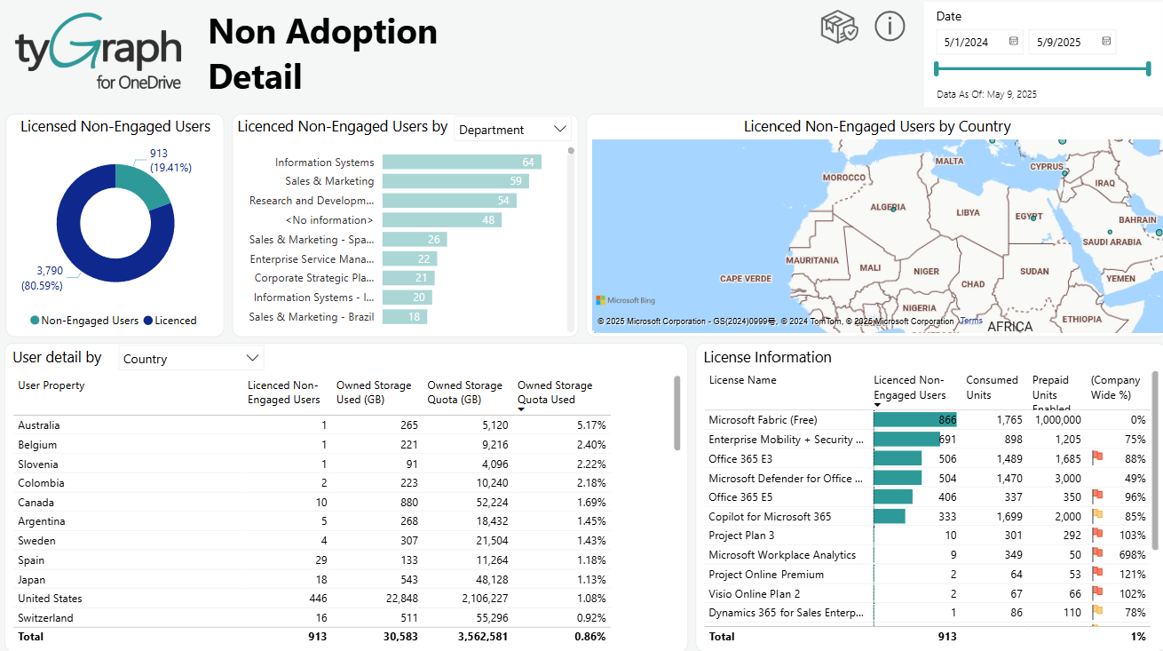The image size is (1163, 651).
Task: Open the calendar picker for start date 5/1/2024
Action: pyautogui.click(x=1013, y=41)
